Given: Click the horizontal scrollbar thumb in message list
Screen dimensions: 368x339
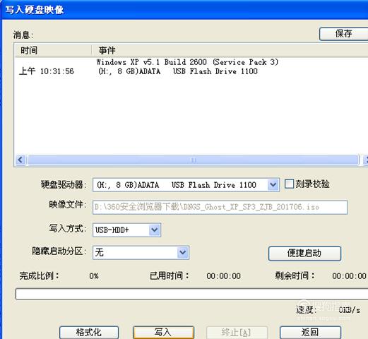Looking at the screenshot, I should coord(193,160).
